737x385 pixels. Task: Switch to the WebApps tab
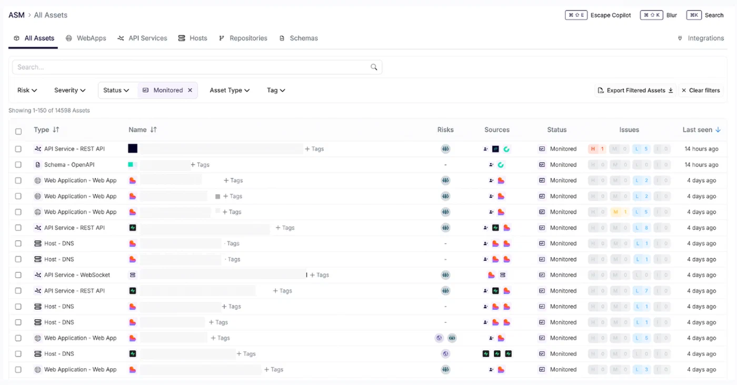(x=86, y=38)
